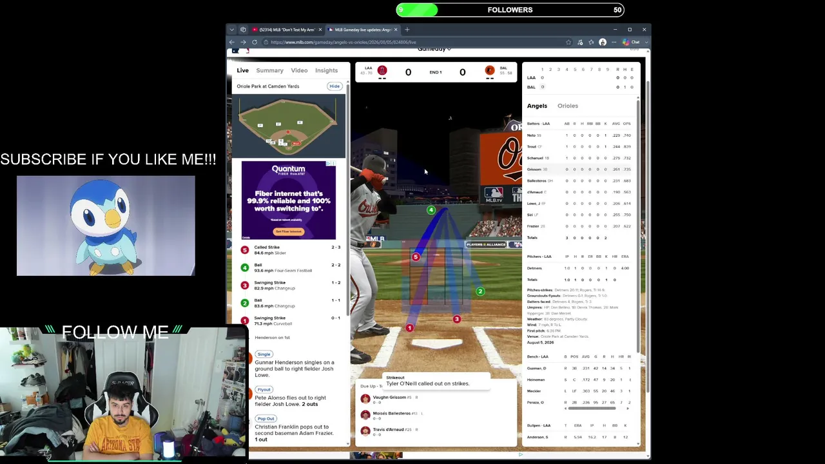Click Travis d'Arnaud's headshot in Due Up
Screen dimensions: 825x464
(x=365, y=431)
